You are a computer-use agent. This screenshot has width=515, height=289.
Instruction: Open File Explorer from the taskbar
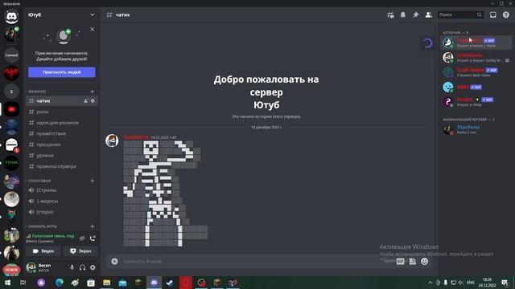pyautogui.click(x=107, y=283)
